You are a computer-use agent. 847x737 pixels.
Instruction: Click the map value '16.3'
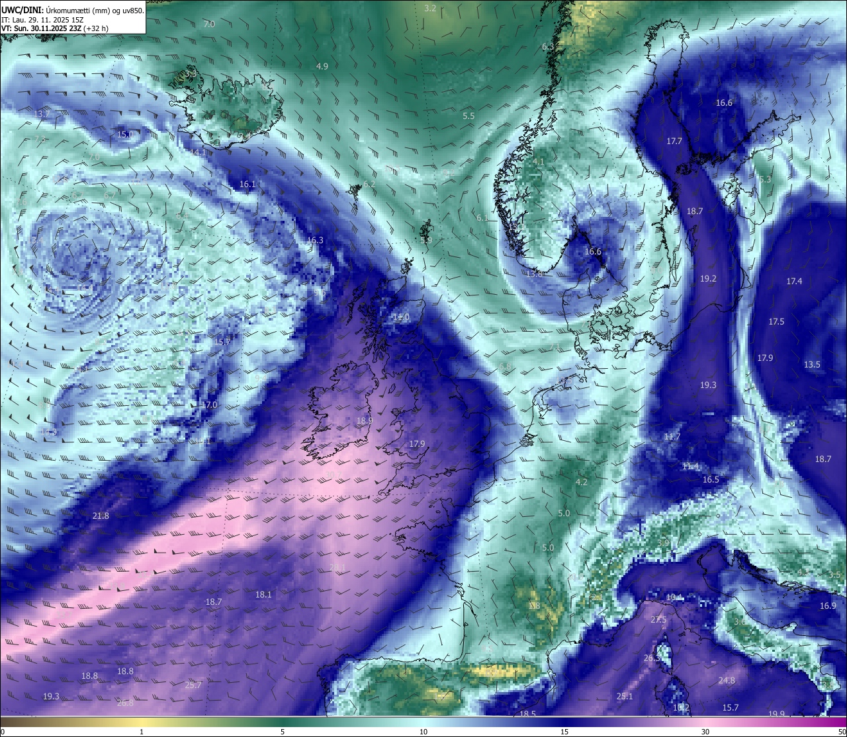315,240
